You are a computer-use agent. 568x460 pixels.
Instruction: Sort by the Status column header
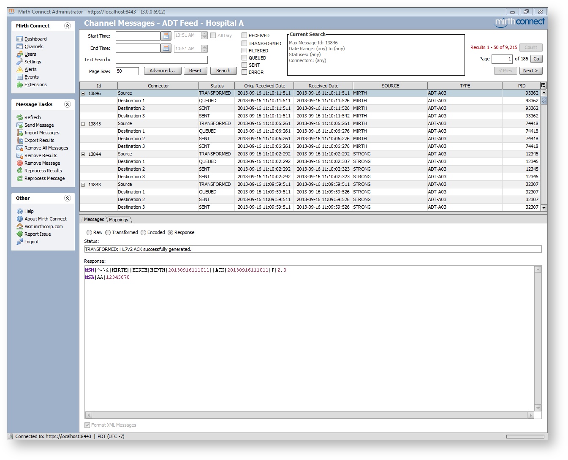pos(217,86)
